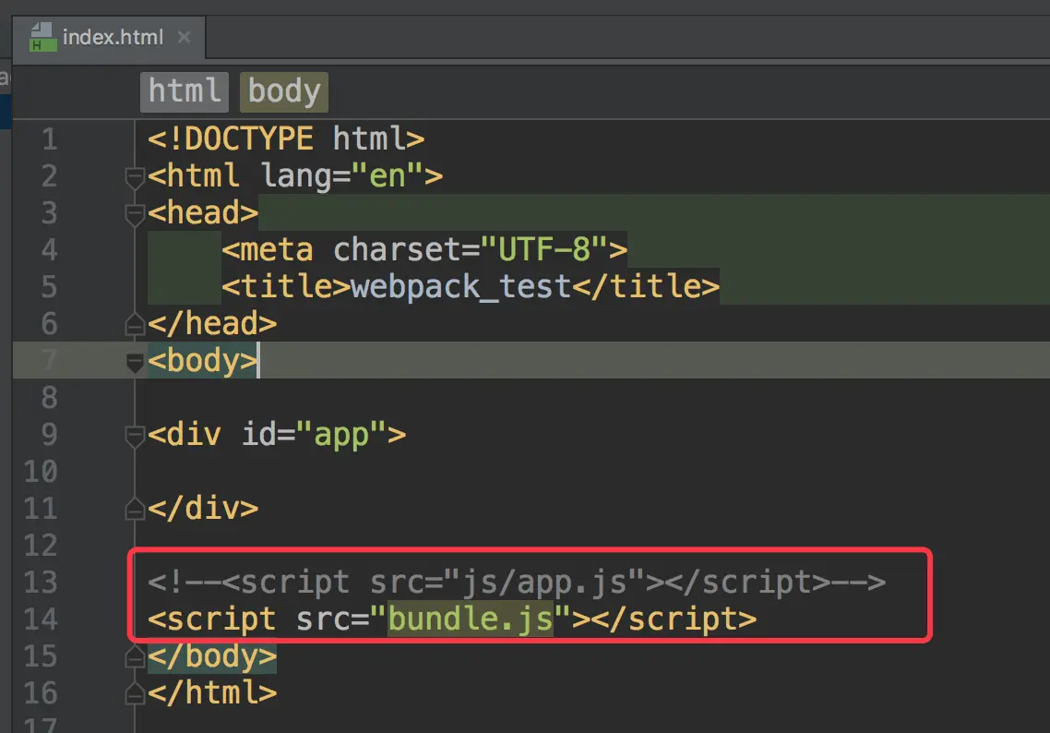Select the html breadcrumb
Image resolution: width=1050 pixels, height=733 pixels.
pyautogui.click(x=185, y=91)
